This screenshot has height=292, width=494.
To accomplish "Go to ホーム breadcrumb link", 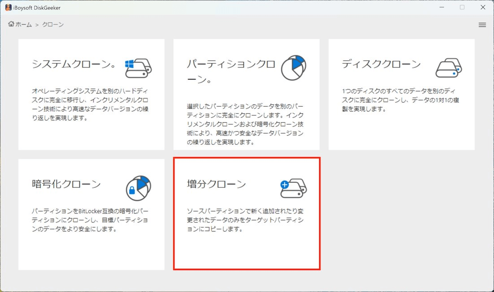I will click(x=24, y=25).
